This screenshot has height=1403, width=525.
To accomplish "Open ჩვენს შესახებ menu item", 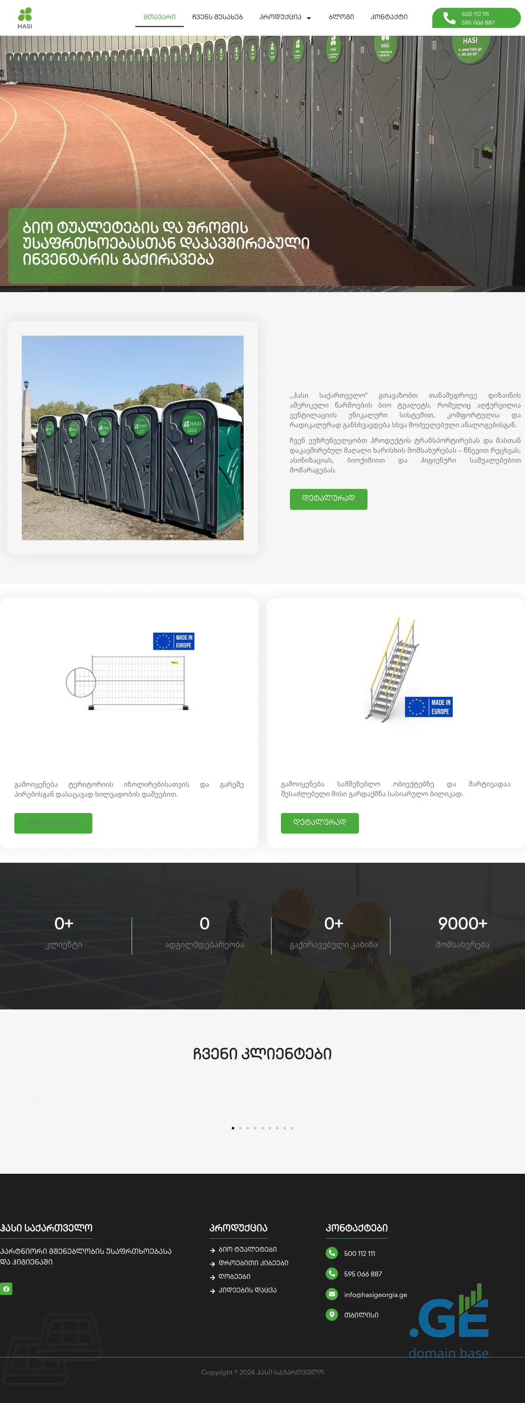I will 217,17.
